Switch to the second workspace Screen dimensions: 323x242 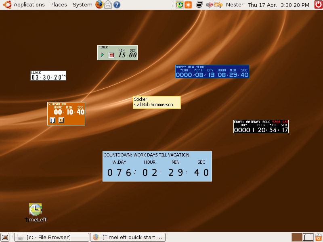[x=308, y=237]
